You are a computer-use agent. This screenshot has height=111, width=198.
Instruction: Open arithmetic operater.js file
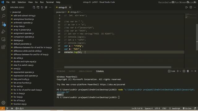click(x=23, y=23)
